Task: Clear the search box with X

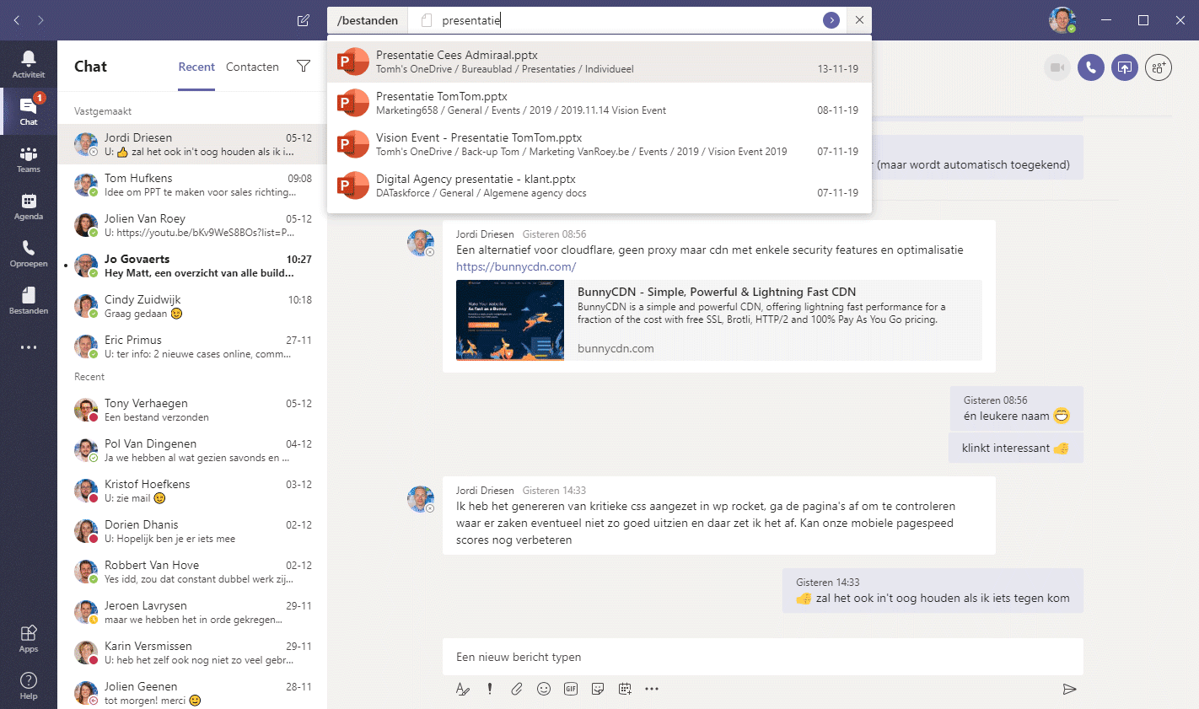Action: click(859, 20)
